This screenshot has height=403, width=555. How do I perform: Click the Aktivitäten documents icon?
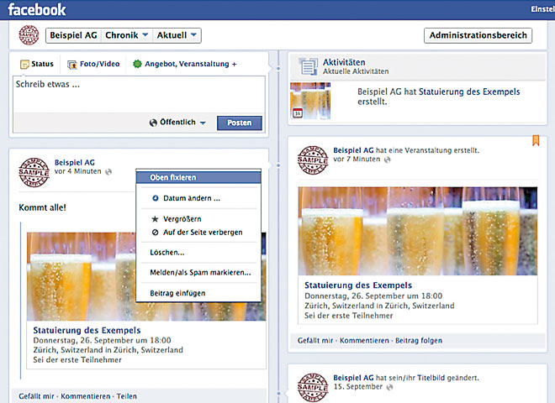309,66
